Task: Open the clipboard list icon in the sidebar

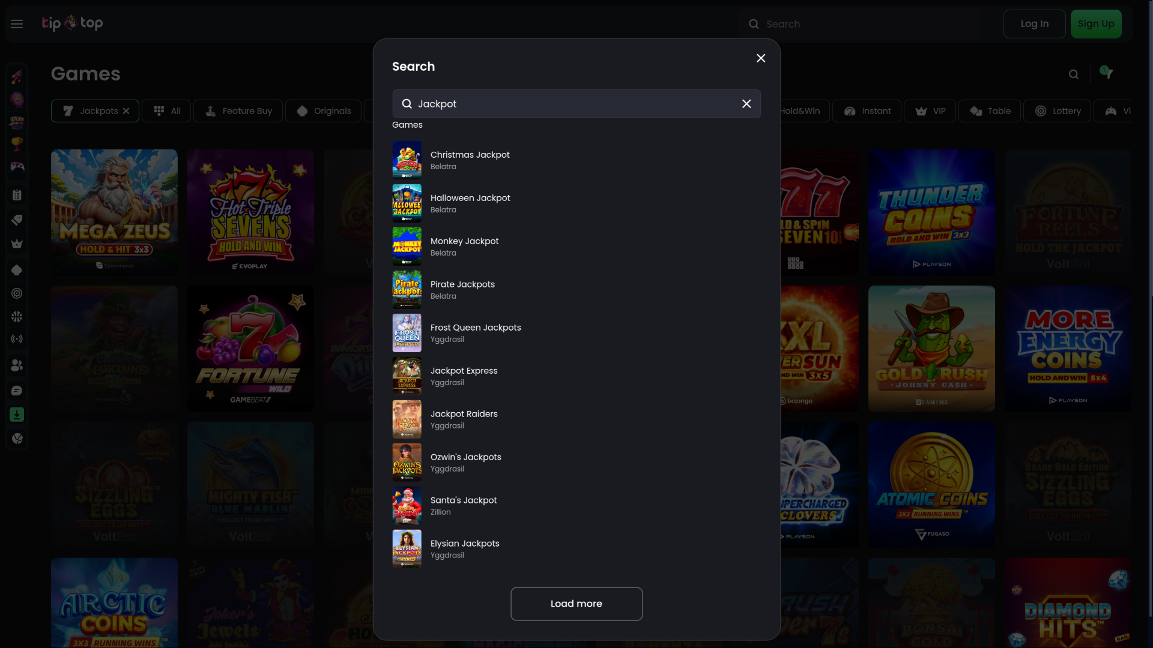Action: (x=17, y=195)
